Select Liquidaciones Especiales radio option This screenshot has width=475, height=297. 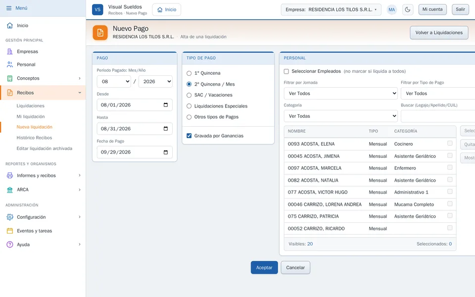(189, 106)
